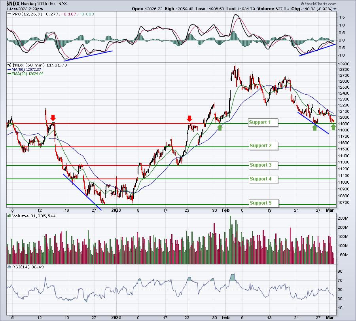This screenshot has width=356, height=321.
Task: Click the EMA(20) 12029.09 legend label
Action: pyautogui.click(x=27, y=74)
